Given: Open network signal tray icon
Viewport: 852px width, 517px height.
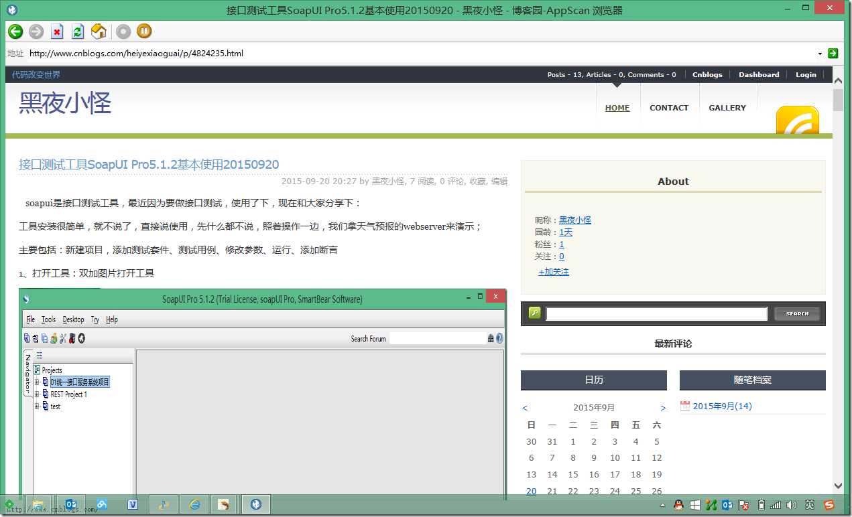Looking at the screenshot, I should tap(776, 505).
